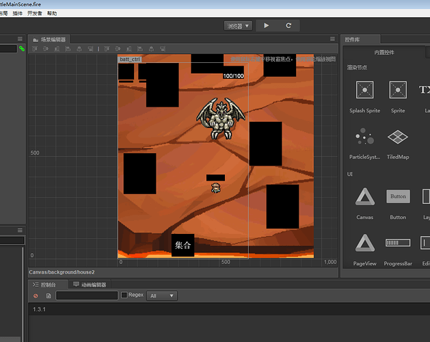Distribute nodes by vertical centers
This screenshot has width=430, height=342.
click(x=118, y=49)
